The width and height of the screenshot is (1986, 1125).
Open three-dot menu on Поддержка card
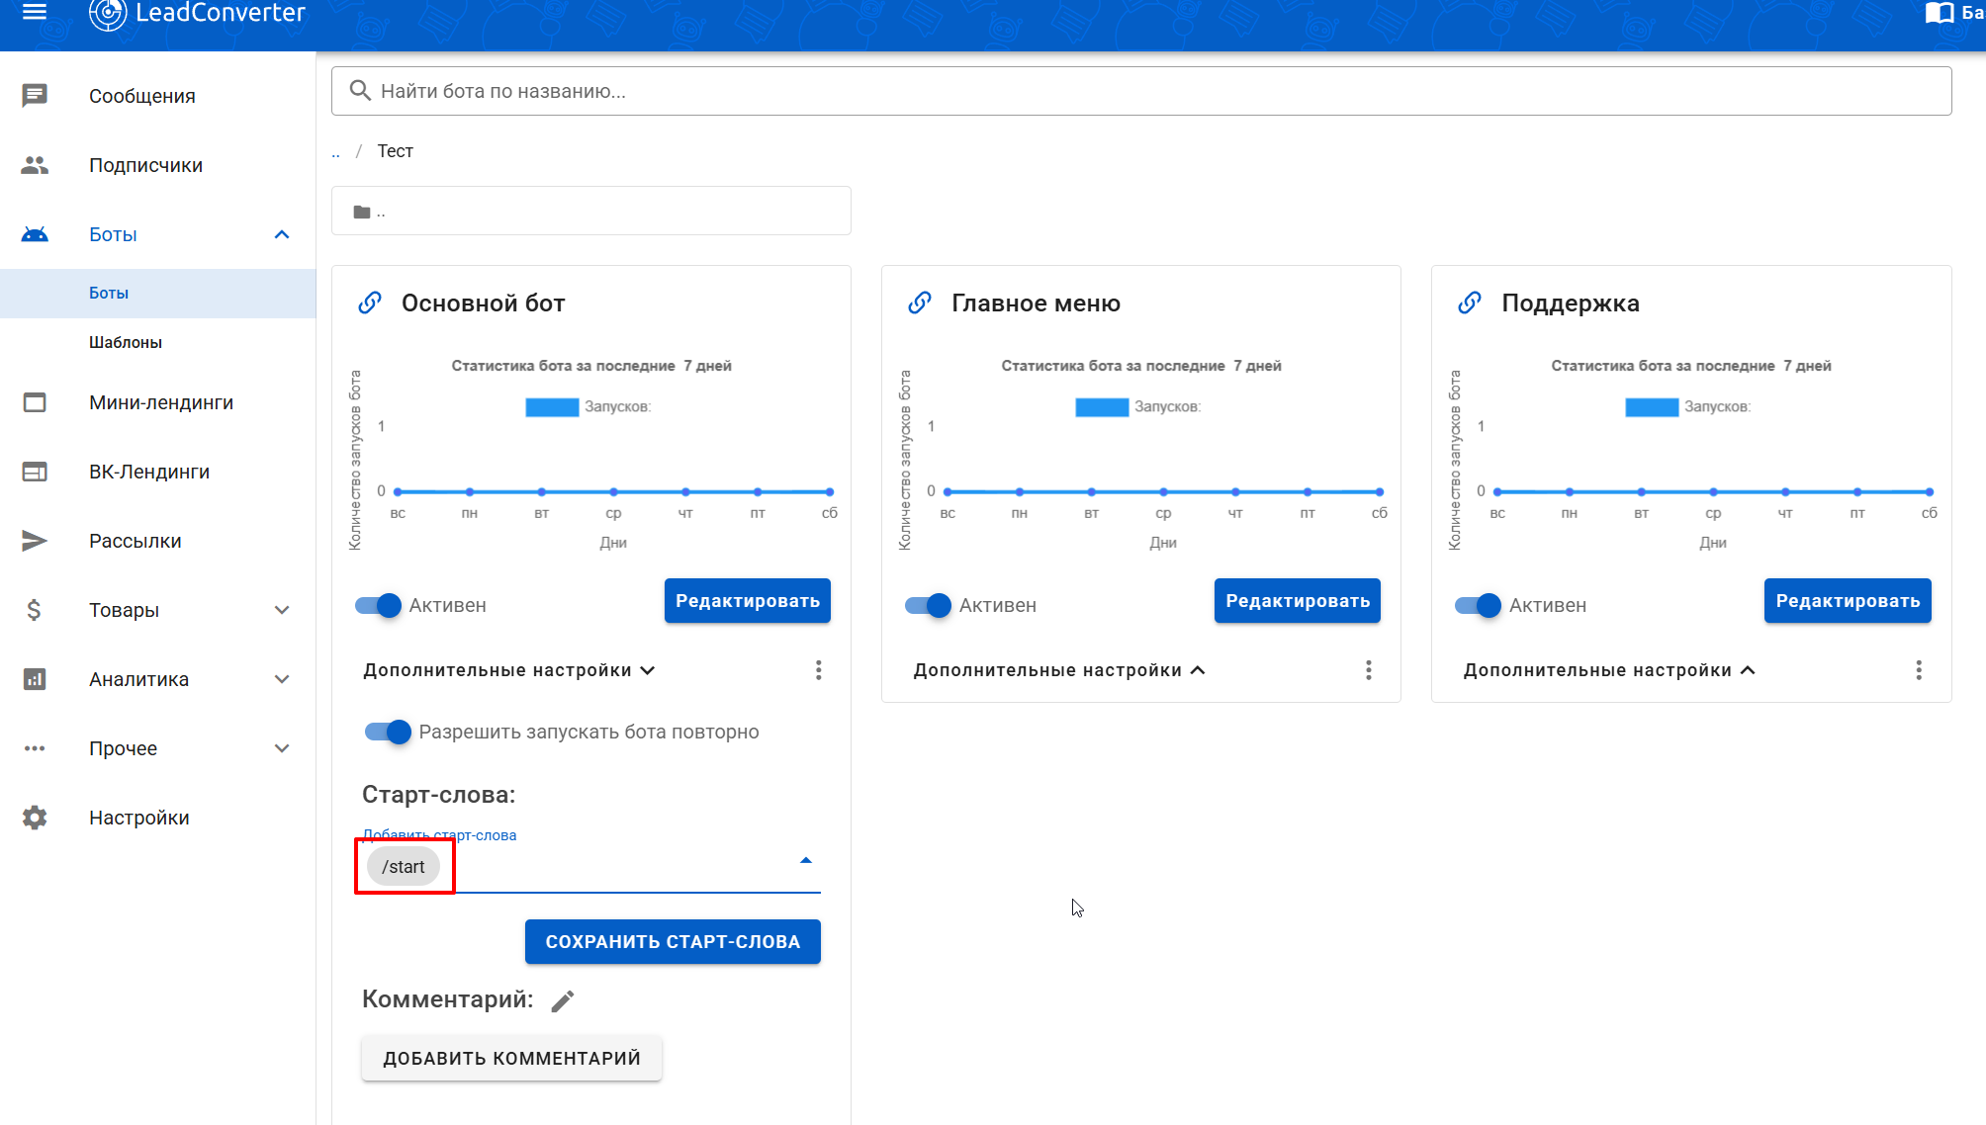coord(1918,670)
